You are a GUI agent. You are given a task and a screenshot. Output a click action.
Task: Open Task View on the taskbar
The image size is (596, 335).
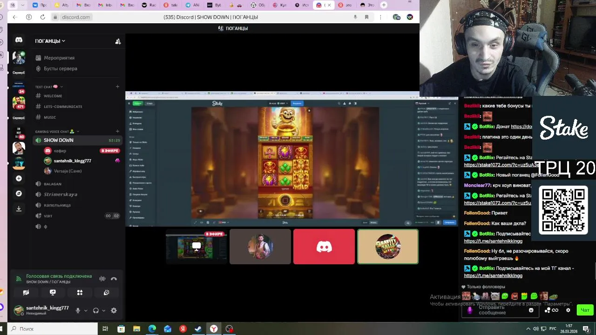[x=105, y=329]
